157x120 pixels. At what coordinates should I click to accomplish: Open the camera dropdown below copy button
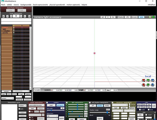click(8, 98)
